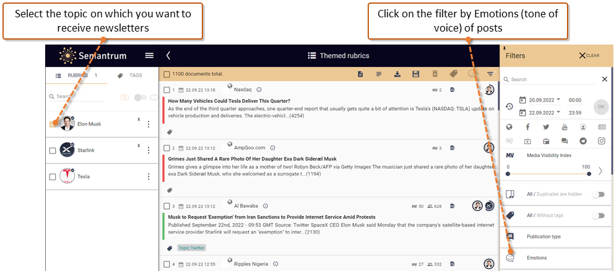Image resolution: width=614 pixels, height=271 pixels.
Task: Click the info icon next to Al Bawaba
Action: click(265, 206)
